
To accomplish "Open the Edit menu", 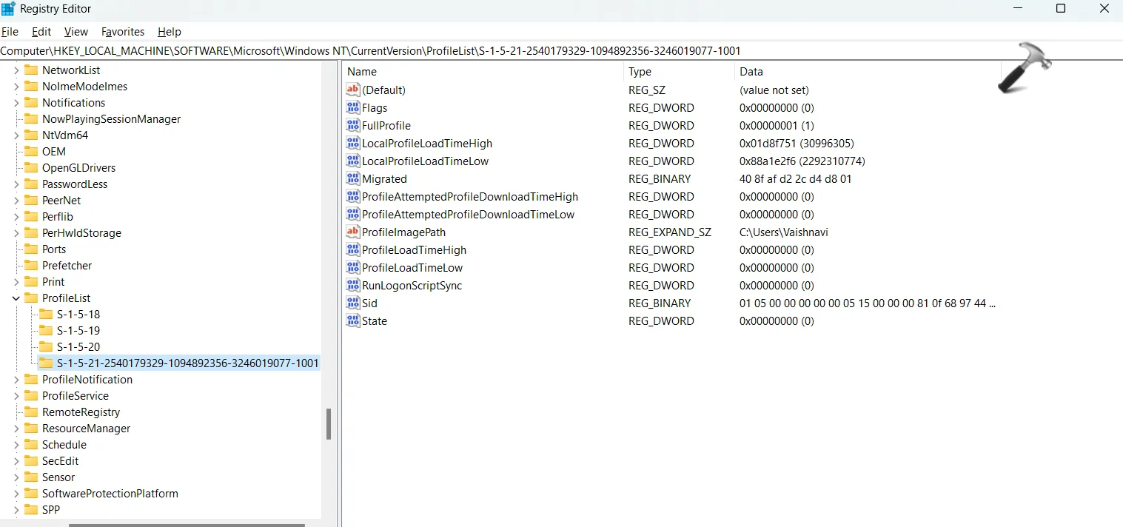I will coord(41,32).
